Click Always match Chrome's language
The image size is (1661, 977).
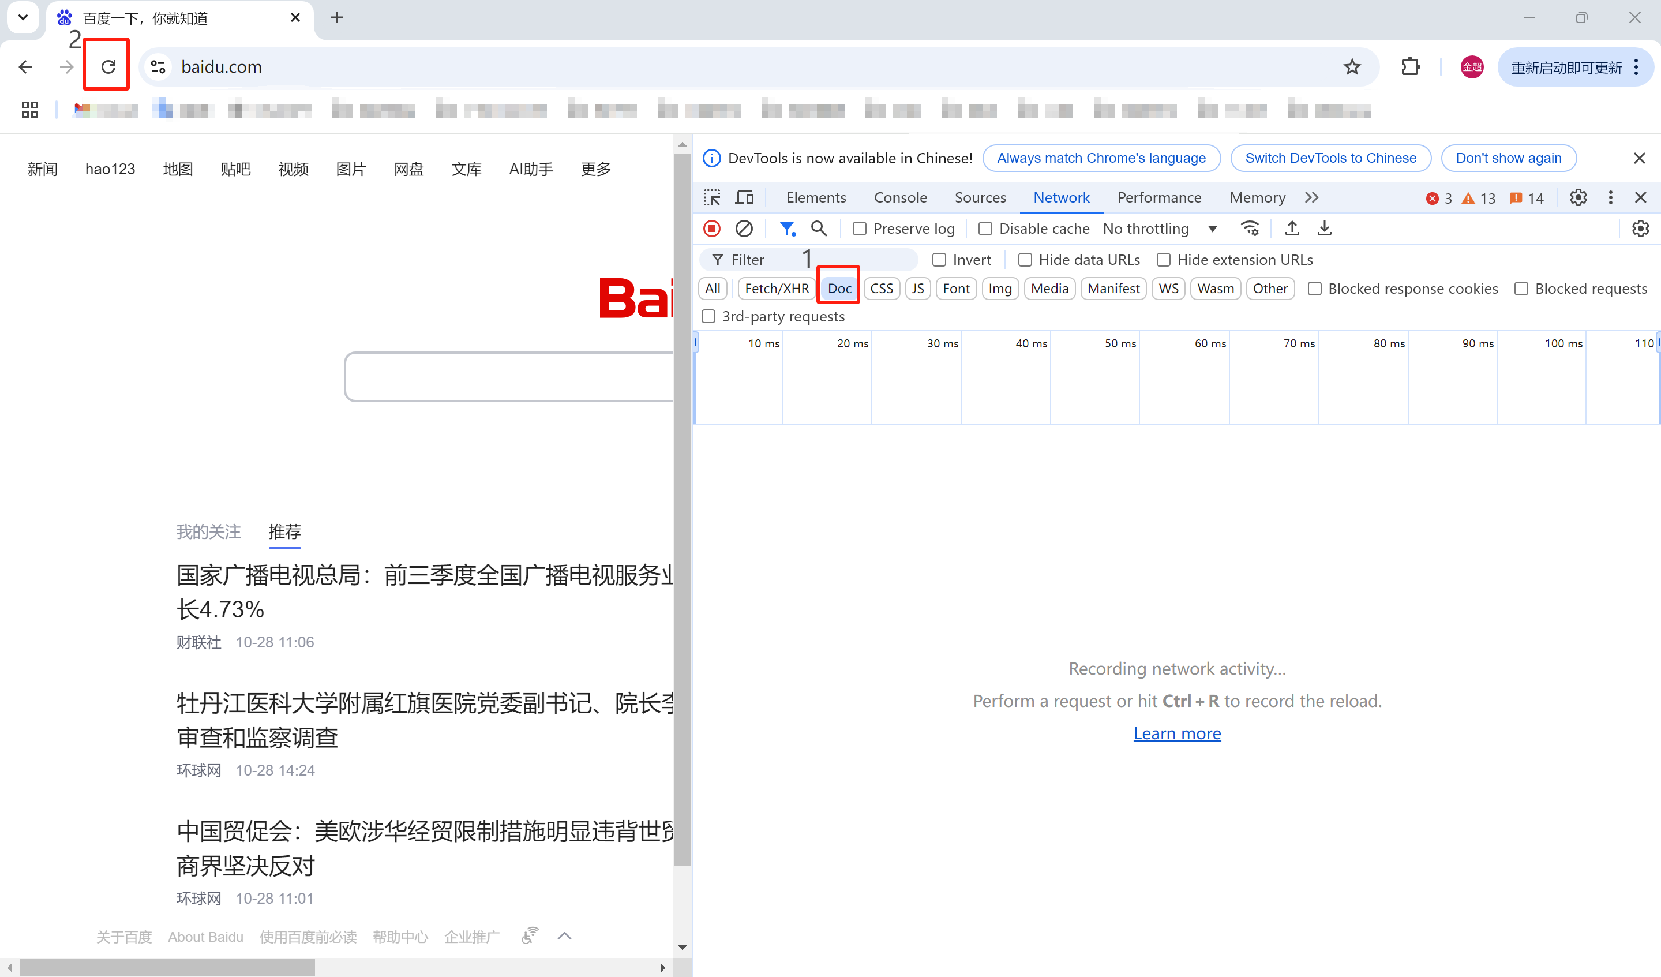[1101, 158]
